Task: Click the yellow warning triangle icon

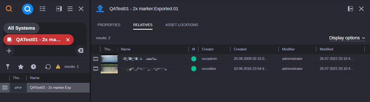Action: pyautogui.click(x=58, y=67)
